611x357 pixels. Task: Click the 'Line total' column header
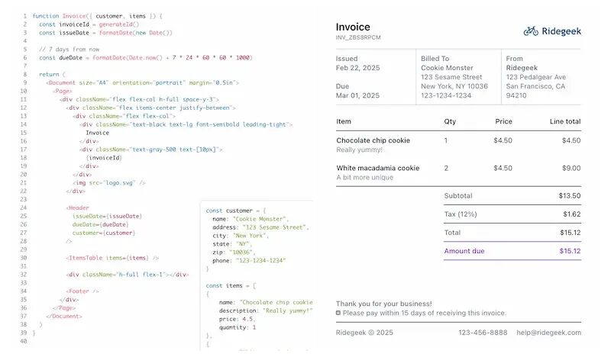565,121
